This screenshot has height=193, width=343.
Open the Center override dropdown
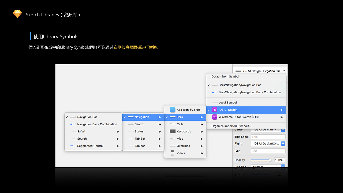tap(268, 130)
